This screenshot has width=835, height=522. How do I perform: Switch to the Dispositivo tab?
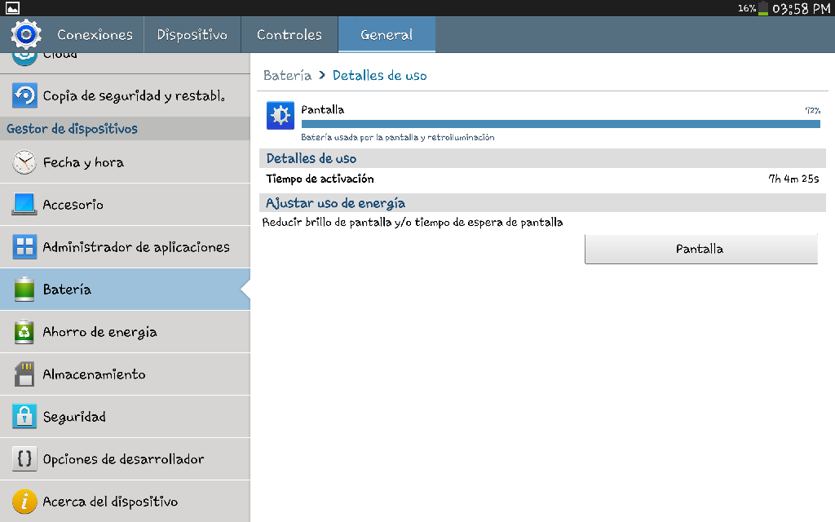(192, 35)
